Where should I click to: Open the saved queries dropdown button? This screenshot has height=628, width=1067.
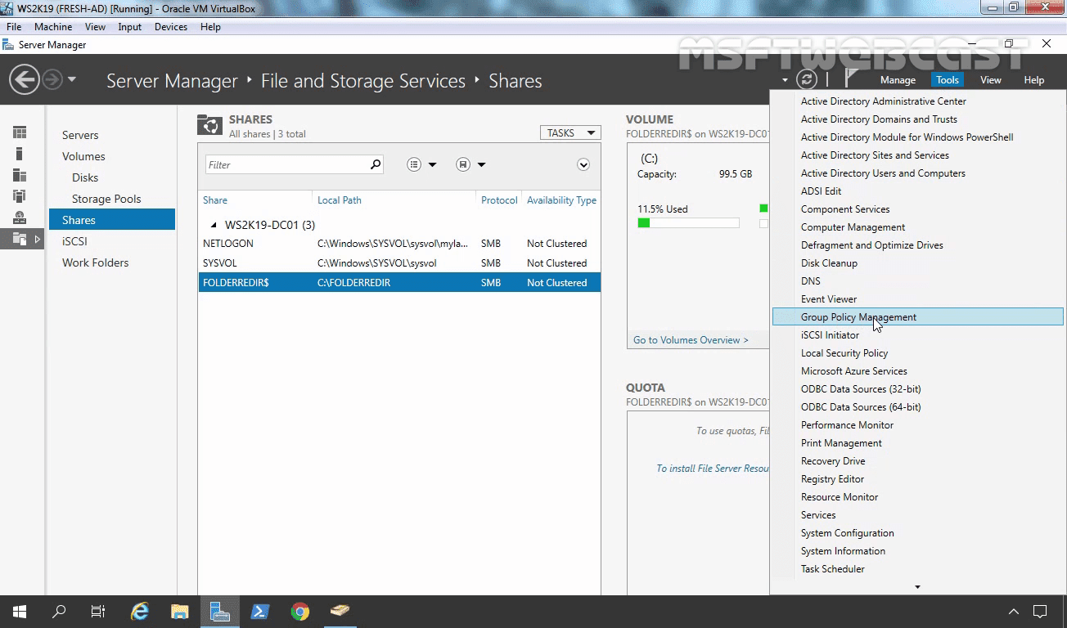pos(470,164)
